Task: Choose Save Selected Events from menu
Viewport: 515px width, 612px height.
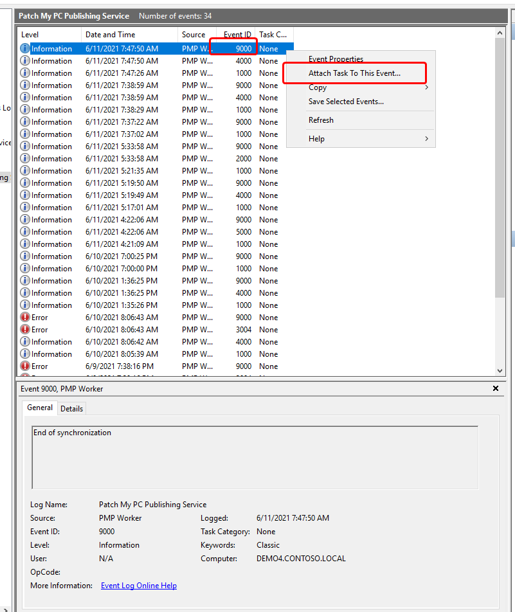Action: [x=346, y=102]
